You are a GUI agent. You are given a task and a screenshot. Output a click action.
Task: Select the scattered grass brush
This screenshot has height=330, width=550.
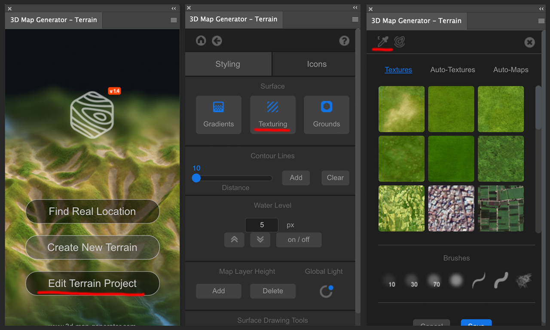pyautogui.click(x=524, y=281)
